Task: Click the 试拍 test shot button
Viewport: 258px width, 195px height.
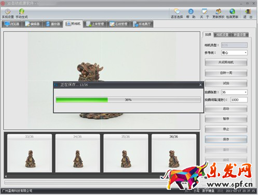Action: [226, 83]
